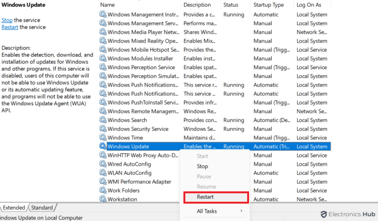Choose Restart in the context menu
The image size is (378, 221).
pos(205,197)
